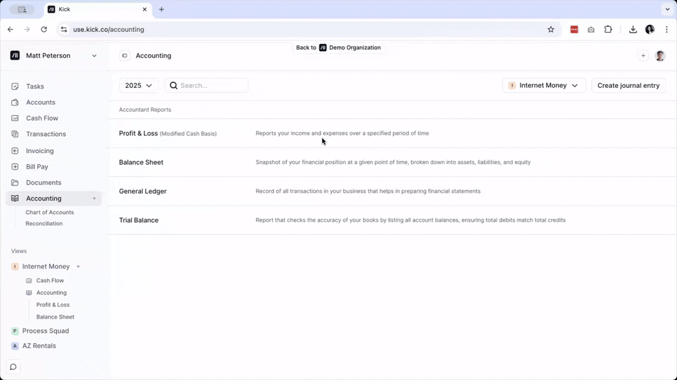Click the Tasks checkmark icon in sidebar
Viewport: 677px width, 380px height.
(x=15, y=87)
